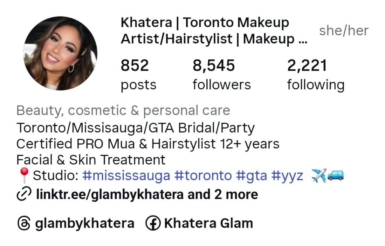
Task: Click the link chain icon
Action: [x=24, y=194]
